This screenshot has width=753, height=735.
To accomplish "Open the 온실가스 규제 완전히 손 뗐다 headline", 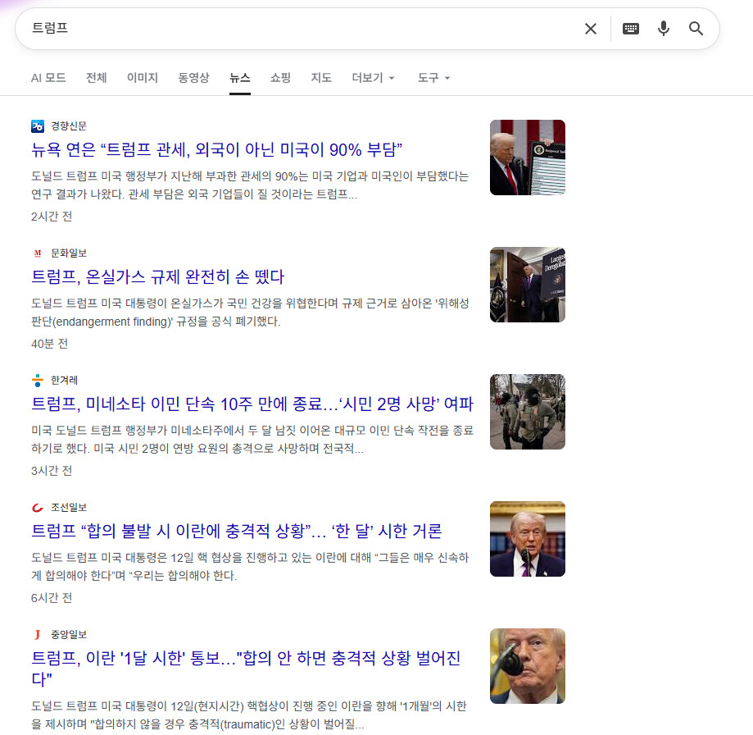I will tap(158, 277).
